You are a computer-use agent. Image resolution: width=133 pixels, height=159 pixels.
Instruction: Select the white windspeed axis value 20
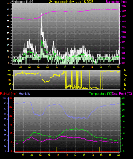[8, 39]
